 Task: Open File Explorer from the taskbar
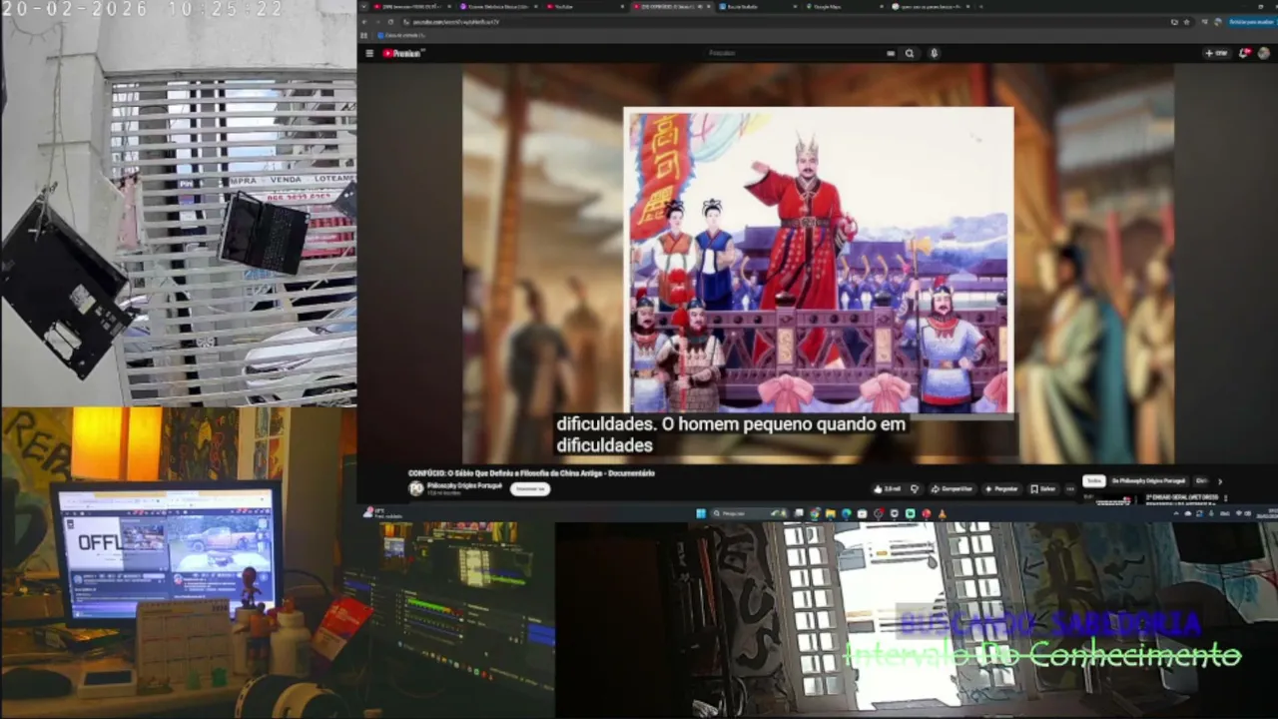(831, 514)
